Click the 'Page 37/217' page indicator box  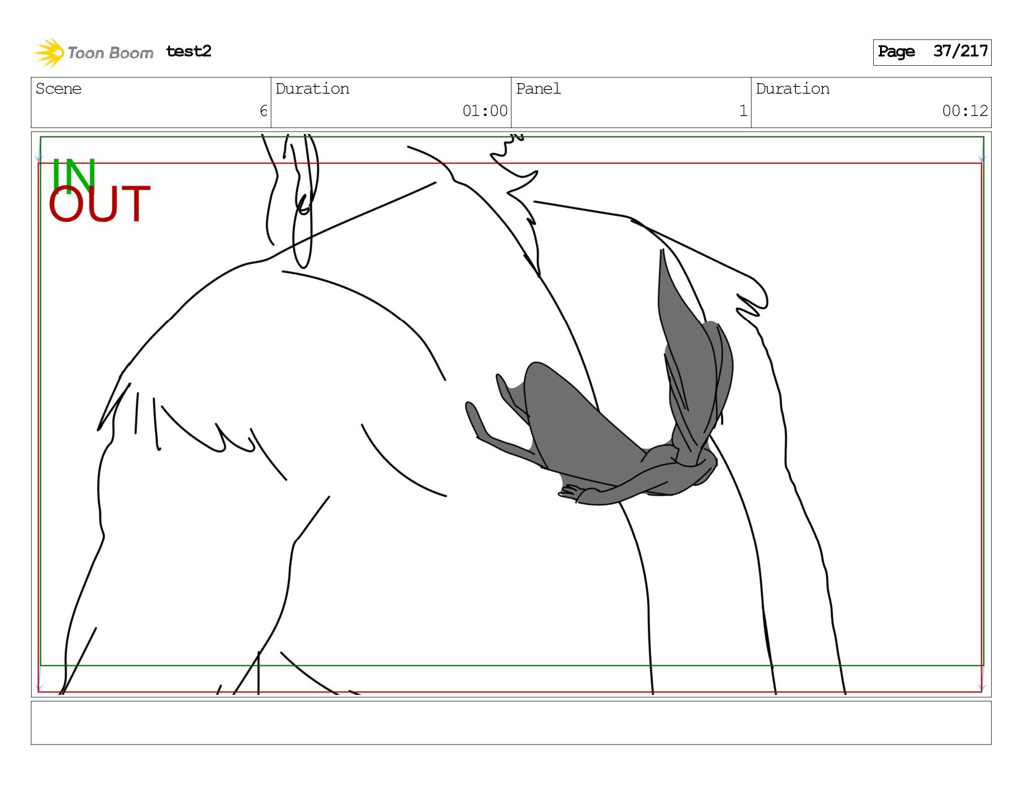932,52
